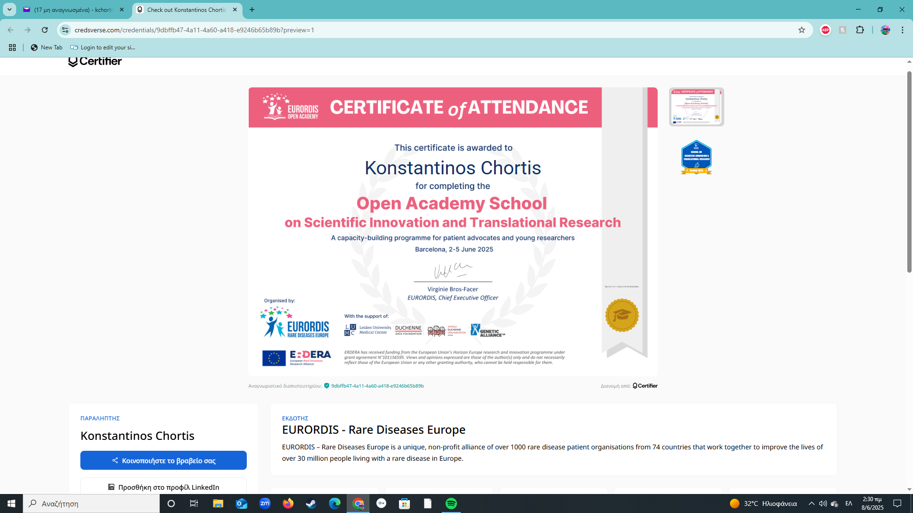913x513 pixels.
Task: Click the main certificate image
Action: point(453,231)
